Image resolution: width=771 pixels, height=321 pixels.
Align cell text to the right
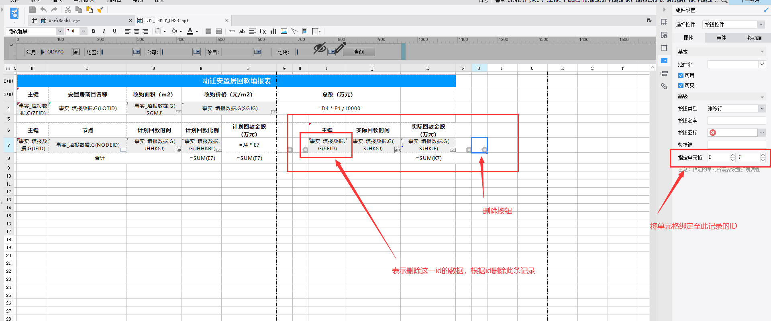[145, 31]
